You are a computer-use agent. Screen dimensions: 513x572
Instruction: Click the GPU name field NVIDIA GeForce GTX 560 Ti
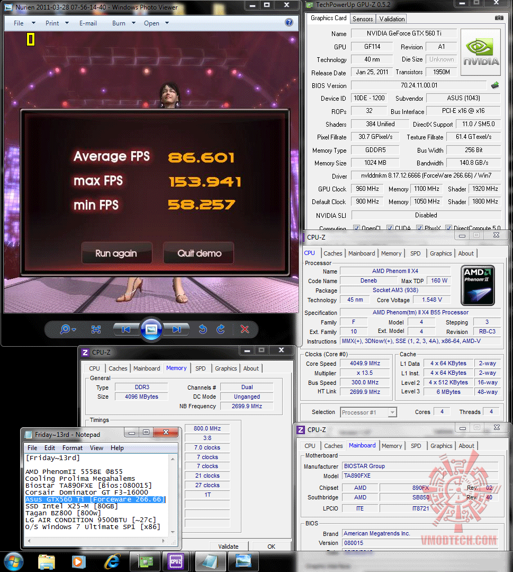(x=404, y=33)
